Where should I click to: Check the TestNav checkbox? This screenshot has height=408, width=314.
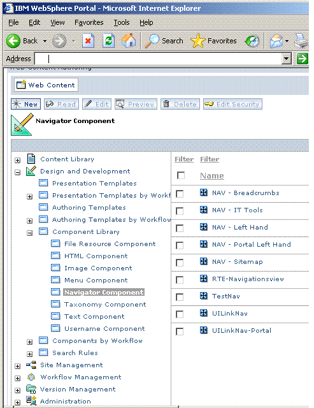[x=180, y=297]
